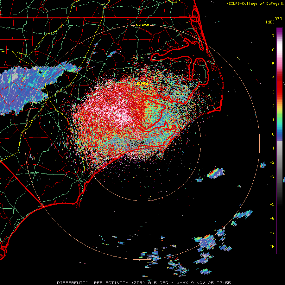Click the DZD color scale title
This screenshot has width=285, height=285.
(278, 19)
